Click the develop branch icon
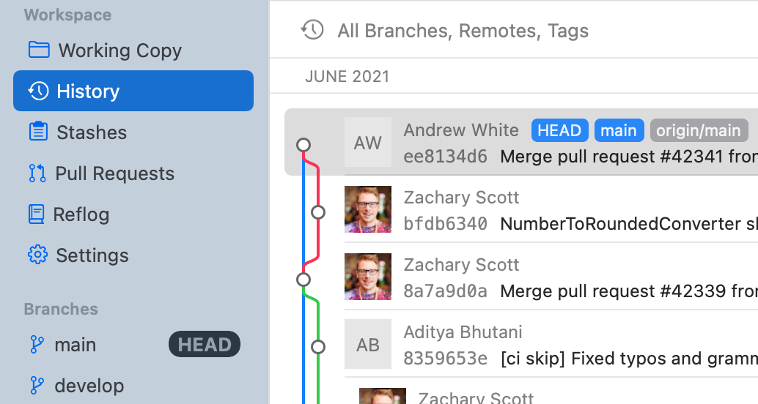This screenshot has width=758, height=404. click(37, 386)
